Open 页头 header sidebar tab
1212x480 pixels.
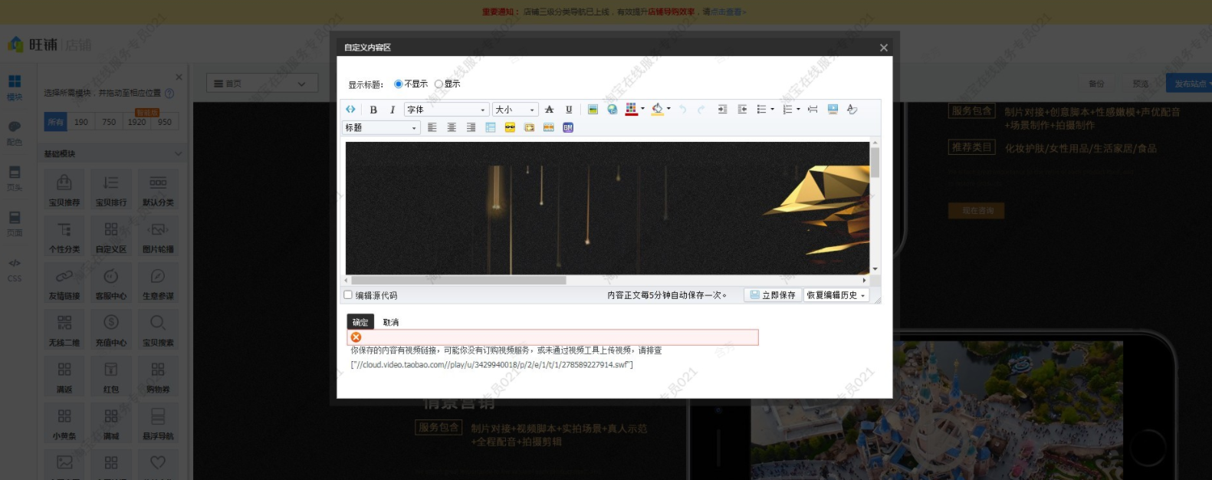click(x=15, y=178)
